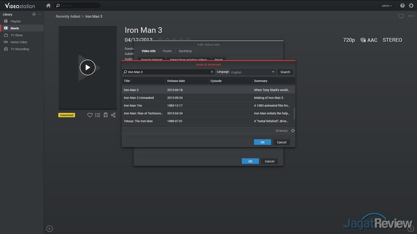The height and width of the screenshot is (234, 417).
Task: Click OK in Edit video info dialog
Action: [250, 161]
